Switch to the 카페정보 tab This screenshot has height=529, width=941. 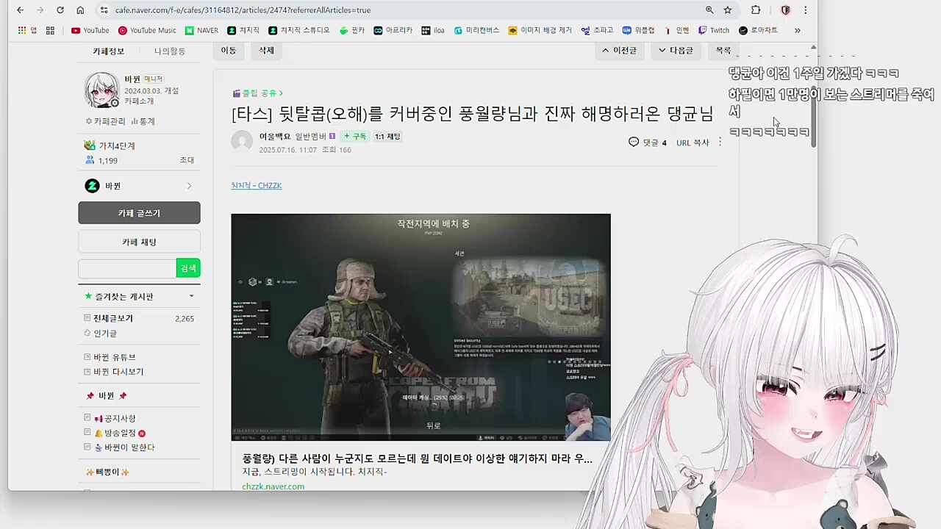(x=109, y=51)
